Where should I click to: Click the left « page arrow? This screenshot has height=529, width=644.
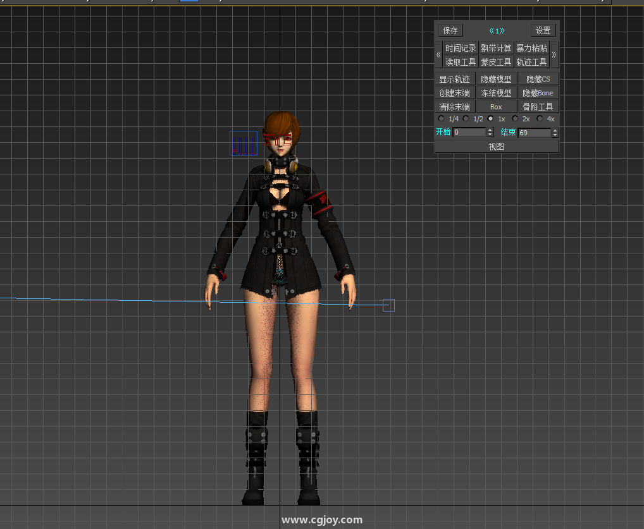(x=438, y=55)
